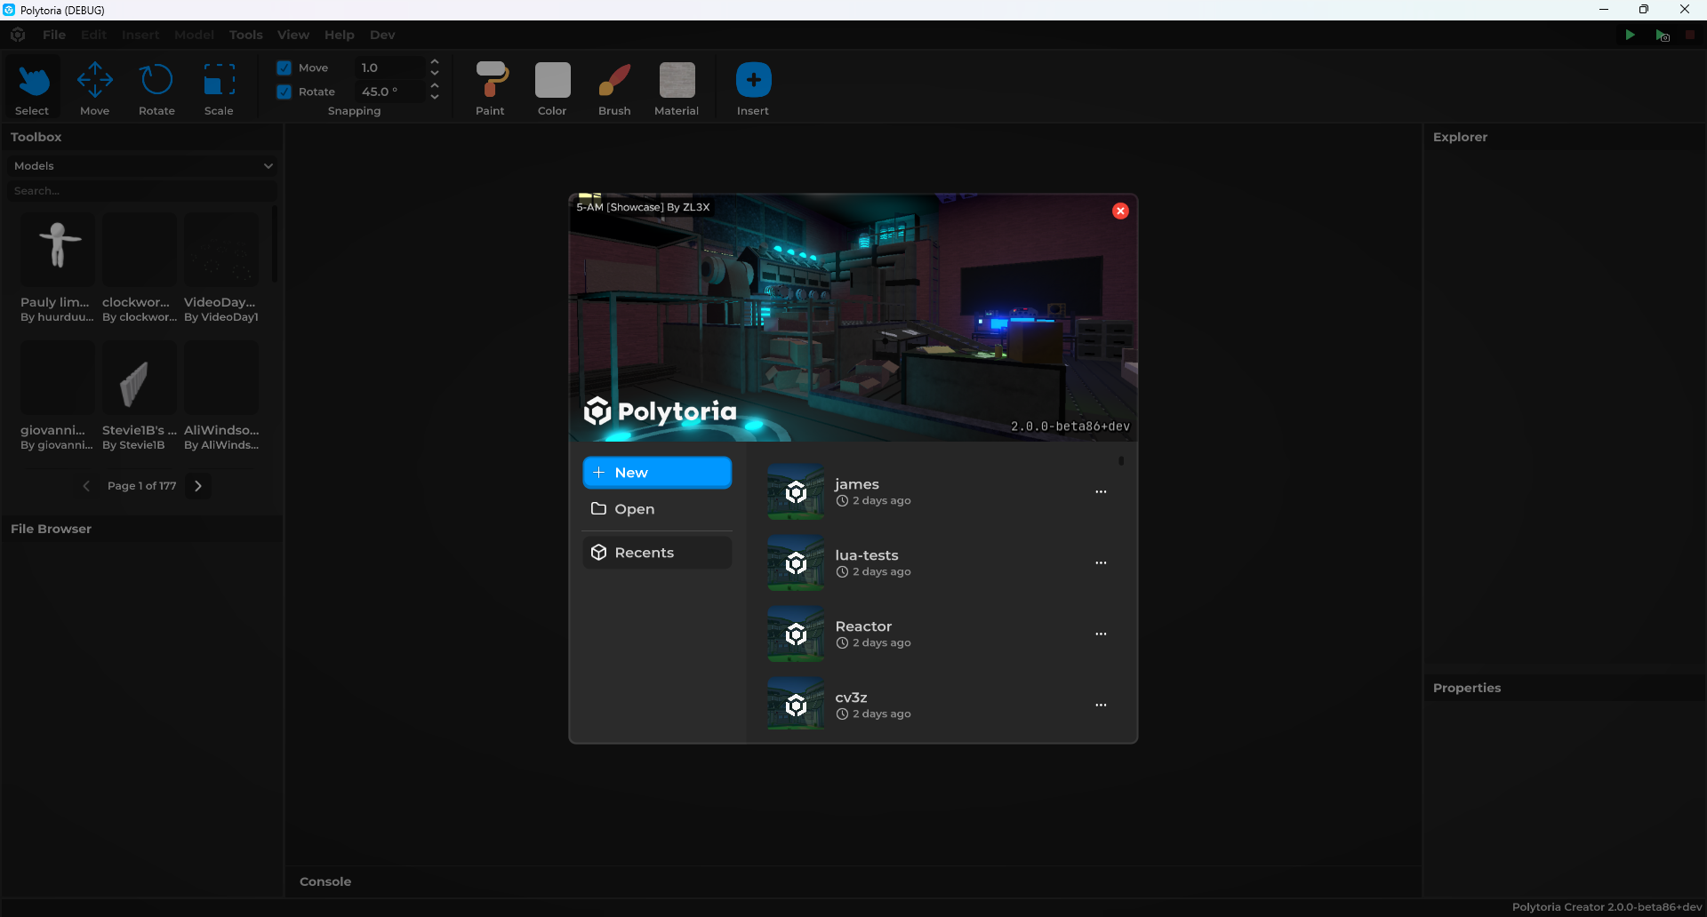Click the Move snapping value field
This screenshot has width=1707, height=917.
coord(389,68)
